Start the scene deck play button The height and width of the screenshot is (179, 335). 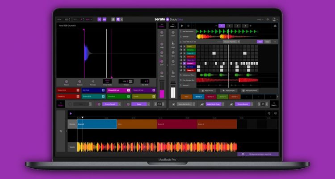point(182,26)
